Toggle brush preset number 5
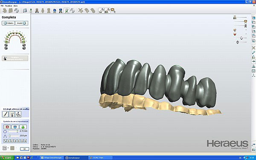The image size is (256, 160). 22,141
